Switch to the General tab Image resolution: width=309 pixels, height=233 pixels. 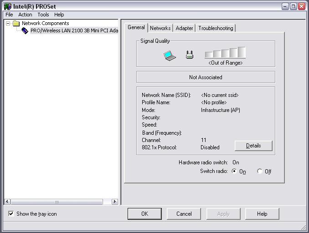point(136,27)
